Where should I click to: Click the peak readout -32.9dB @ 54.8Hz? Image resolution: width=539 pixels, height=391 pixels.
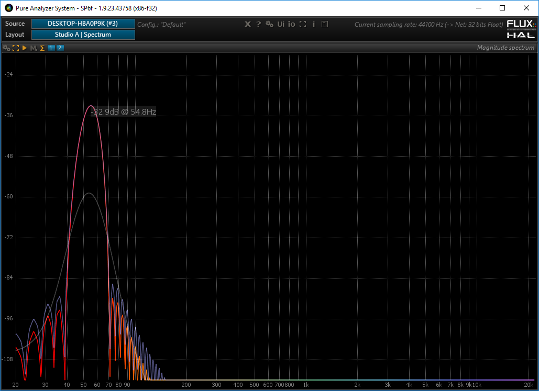[124, 111]
